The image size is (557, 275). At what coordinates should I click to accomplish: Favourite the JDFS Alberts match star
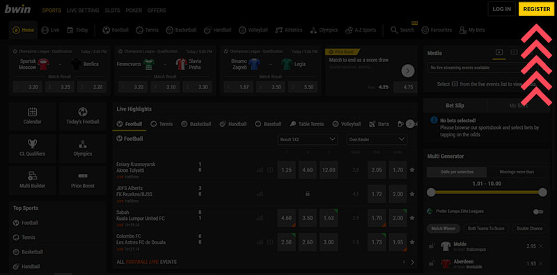412,194
